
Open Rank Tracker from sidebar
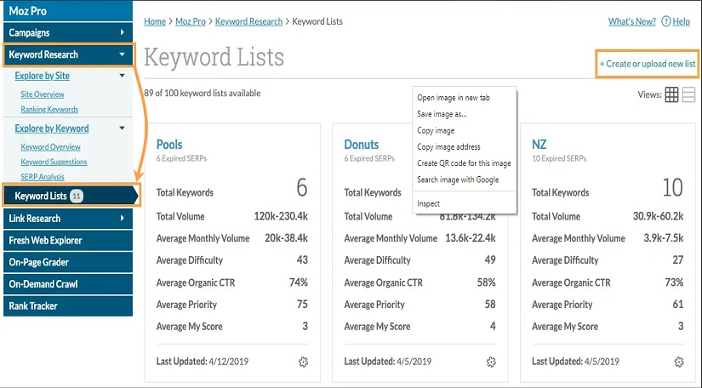tap(68, 306)
